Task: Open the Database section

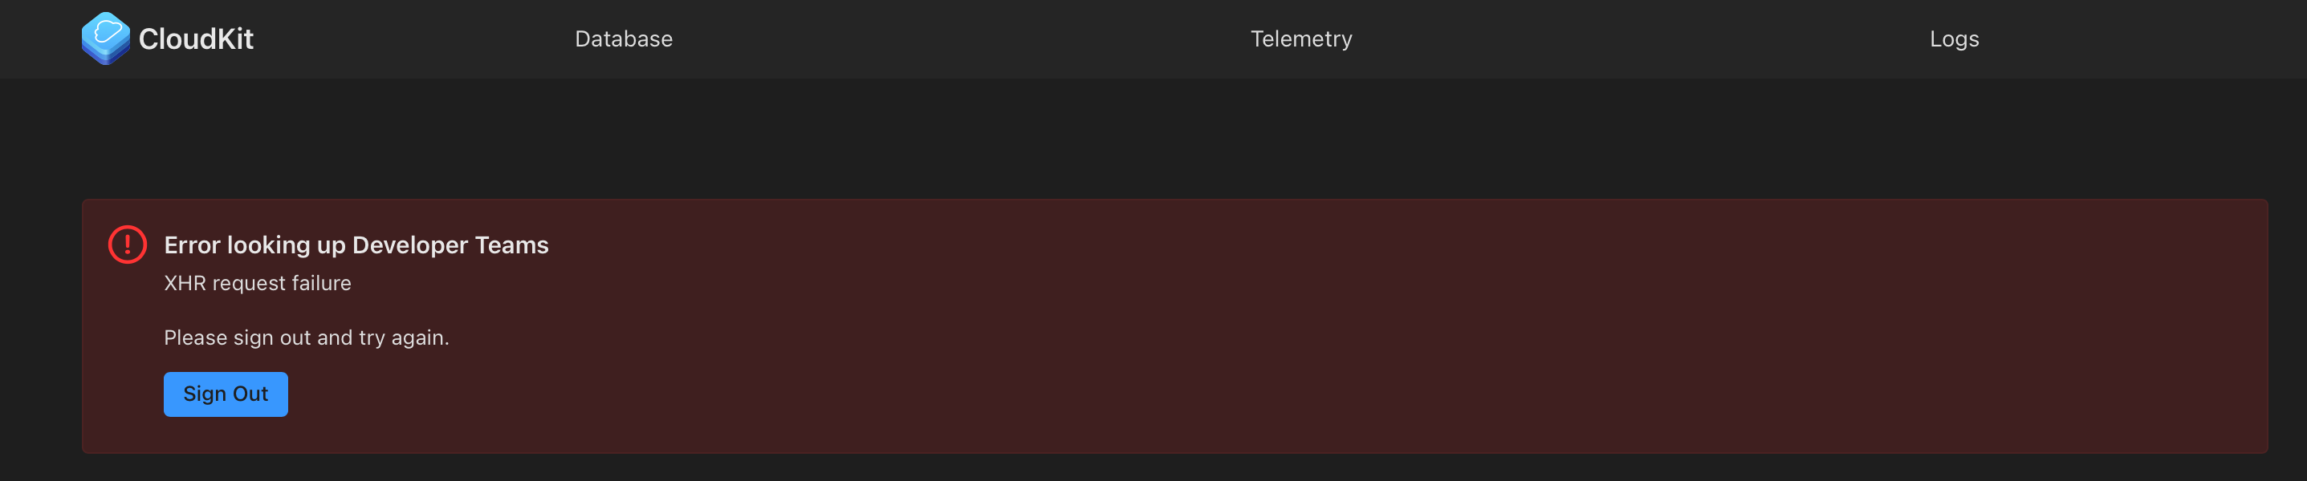Action: pos(624,39)
